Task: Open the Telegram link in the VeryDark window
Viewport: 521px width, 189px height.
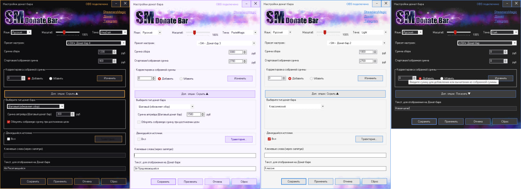Action: [110, 21]
